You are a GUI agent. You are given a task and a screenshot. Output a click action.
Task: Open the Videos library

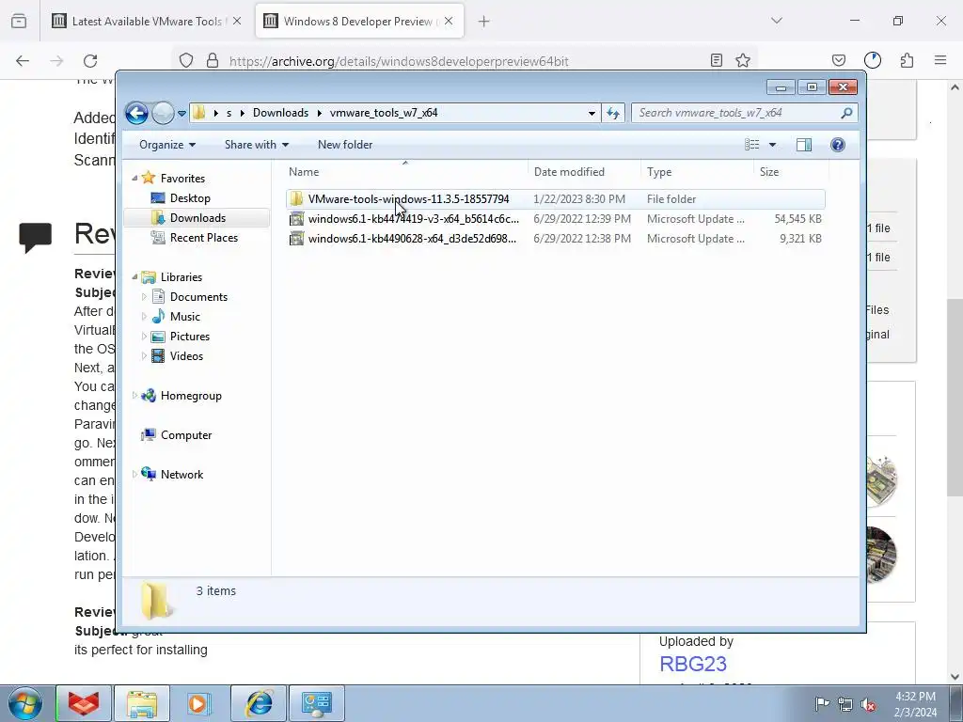click(x=186, y=356)
